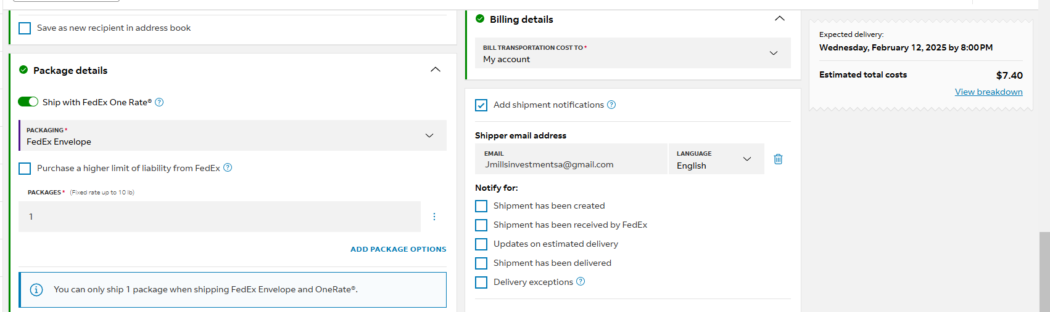1050x312 pixels.
Task: Check Purchase a higher limit of liability
Action: coord(25,168)
